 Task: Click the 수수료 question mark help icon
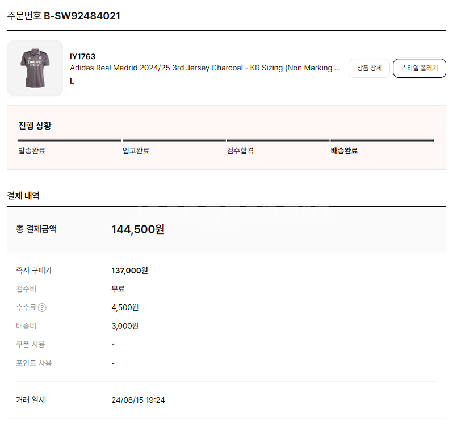(x=42, y=307)
